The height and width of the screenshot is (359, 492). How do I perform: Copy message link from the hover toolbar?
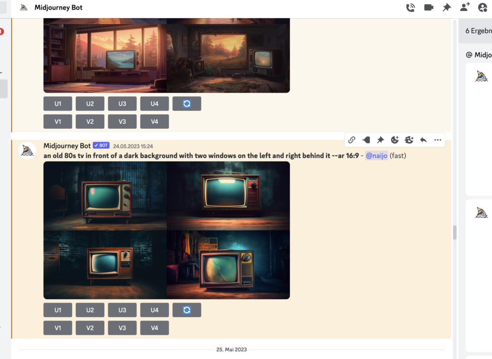(x=352, y=140)
